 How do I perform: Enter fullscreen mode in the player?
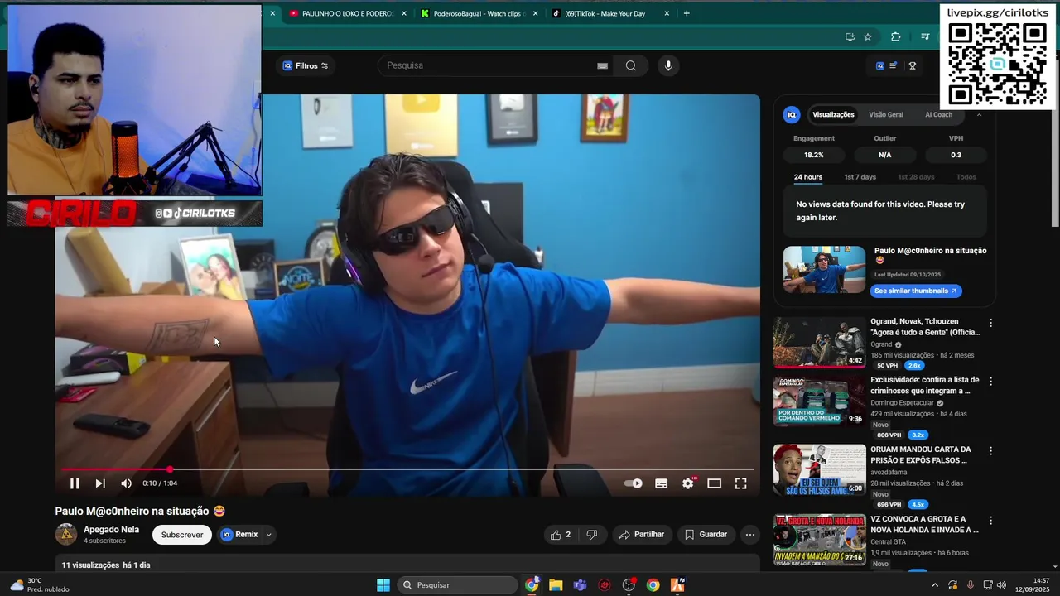tap(740, 483)
